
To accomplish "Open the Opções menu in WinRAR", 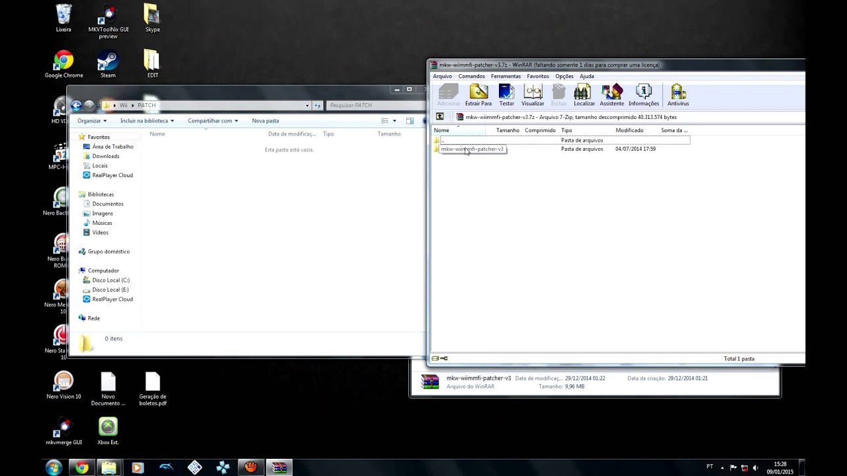I will click(x=564, y=76).
